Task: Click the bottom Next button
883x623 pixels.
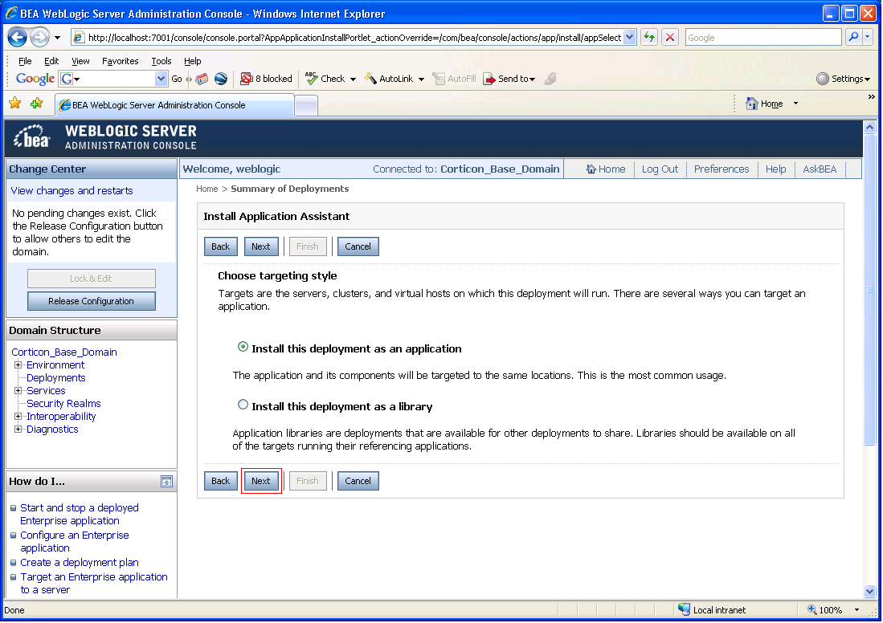Action: pos(261,481)
